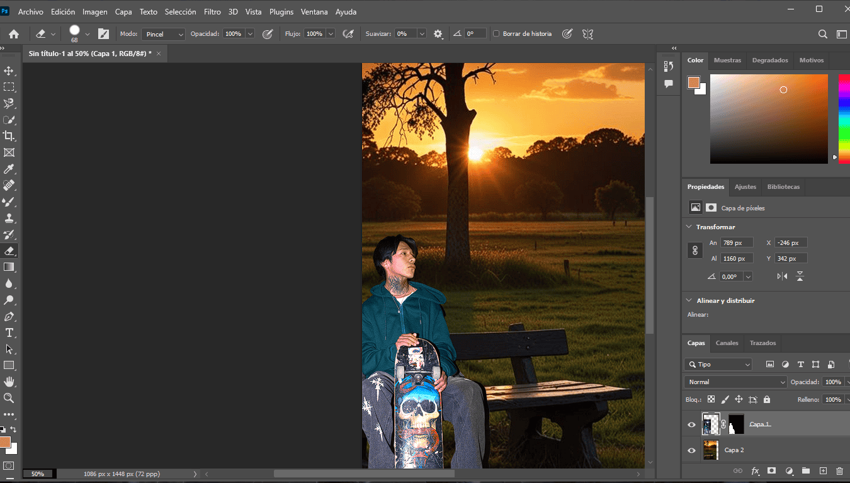The height and width of the screenshot is (483, 850).
Task: Select the Zoom tool
Action: [x=9, y=398]
